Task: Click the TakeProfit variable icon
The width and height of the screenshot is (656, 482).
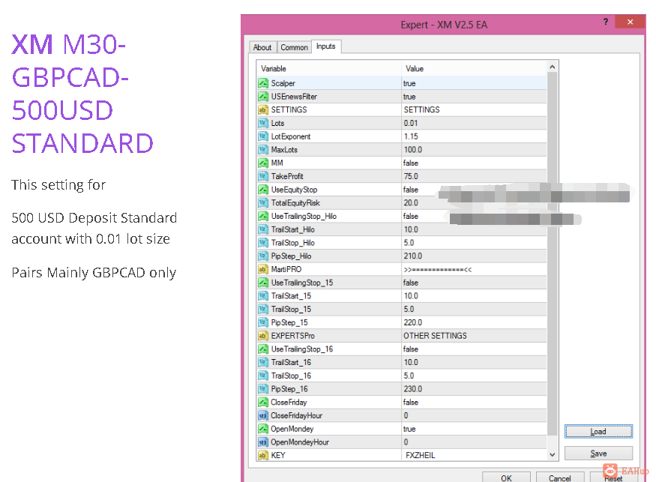Action: tap(262, 176)
